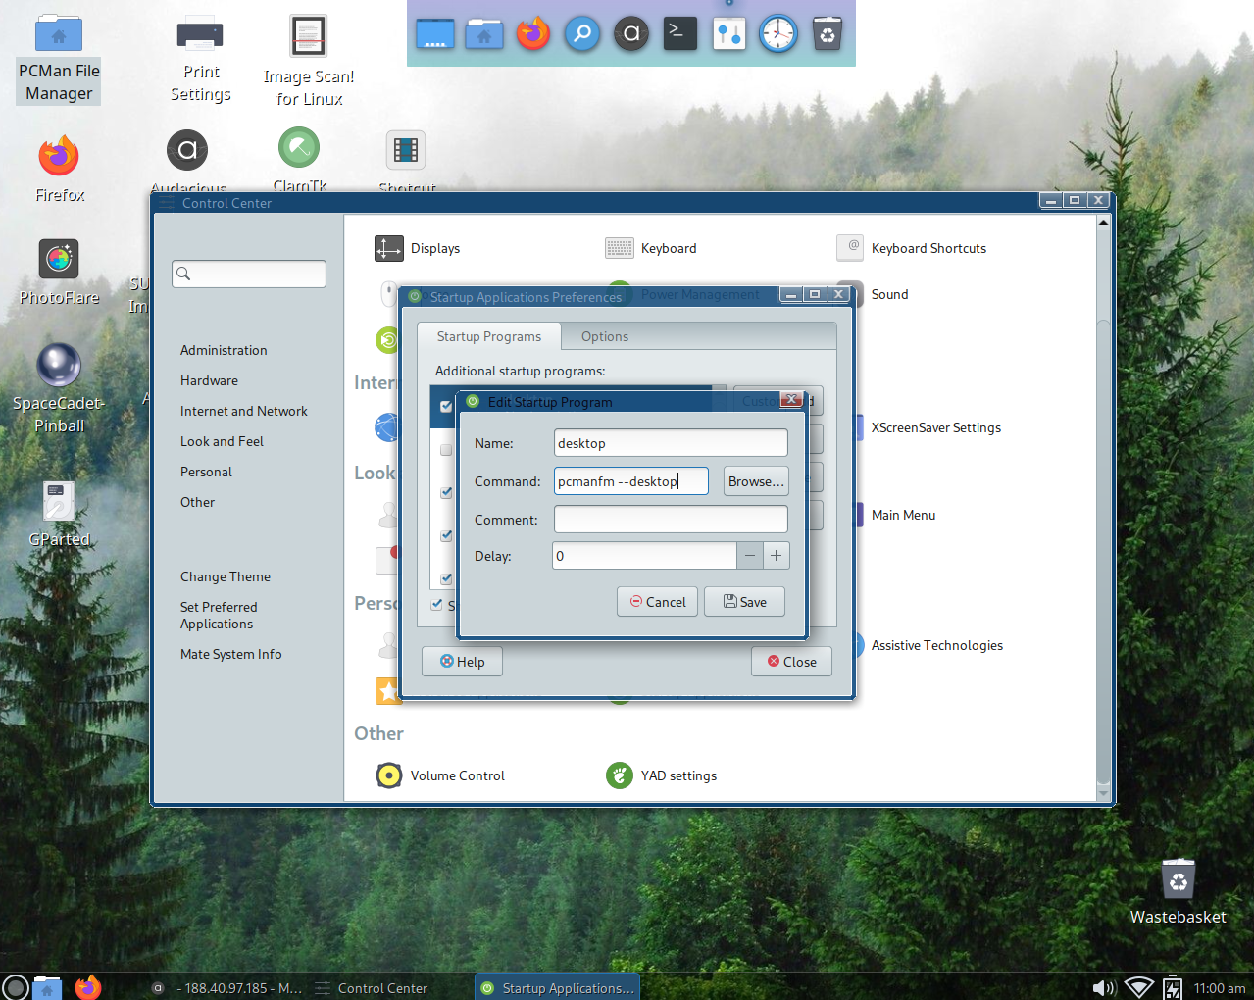This screenshot has height=1000, width=1254.
Task: Increase the Delay value with the plus button
Action: tap(776, 556)
